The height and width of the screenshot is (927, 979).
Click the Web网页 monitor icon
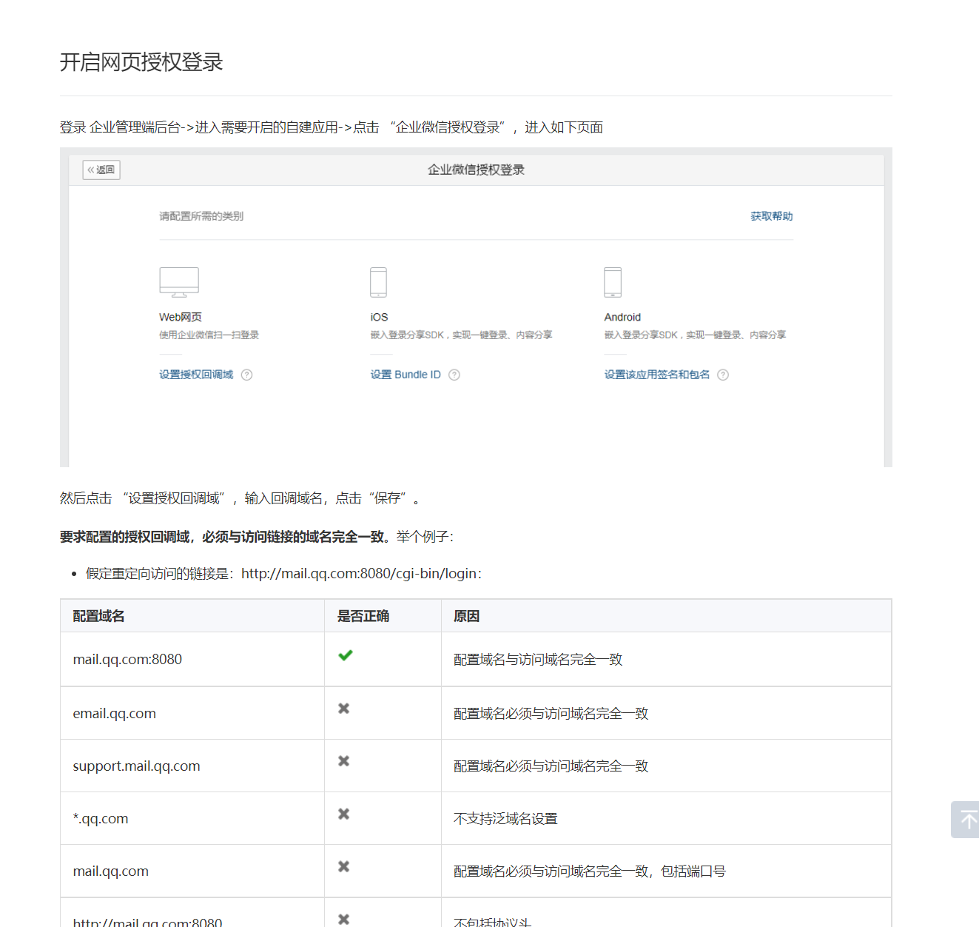point(179,282)
